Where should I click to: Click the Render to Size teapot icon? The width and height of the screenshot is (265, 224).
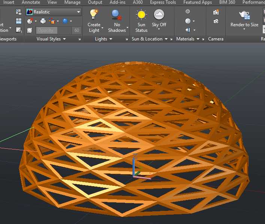point(244,15)
